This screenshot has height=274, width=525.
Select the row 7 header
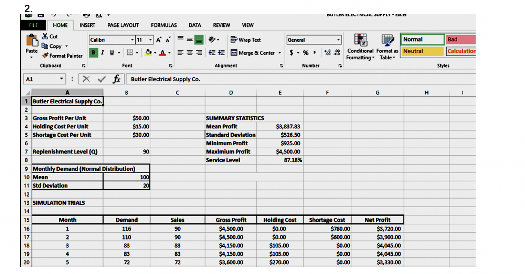tap(26, 152)
